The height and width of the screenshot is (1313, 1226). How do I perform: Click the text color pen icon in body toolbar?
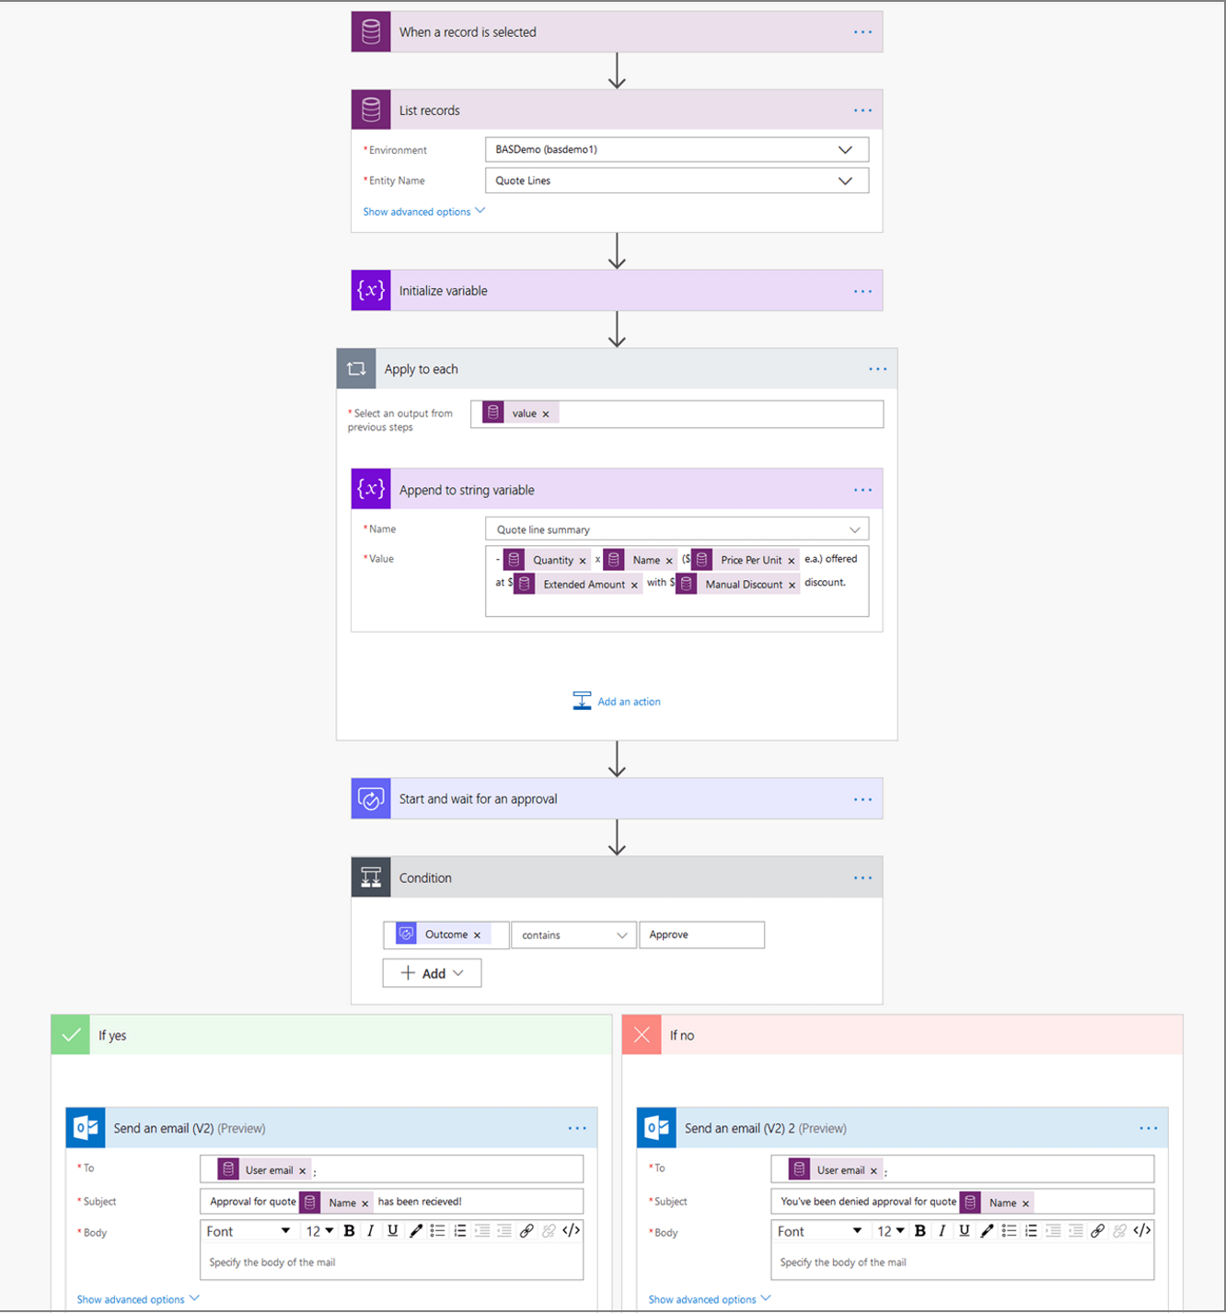415,1230
